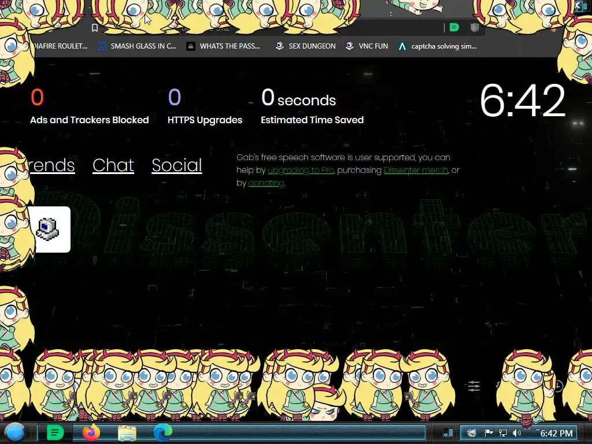The height and width of the screenshot is (444, 592).
Task: Launch Microsoft Edge from the taskbar
Action: click(162, 432)
